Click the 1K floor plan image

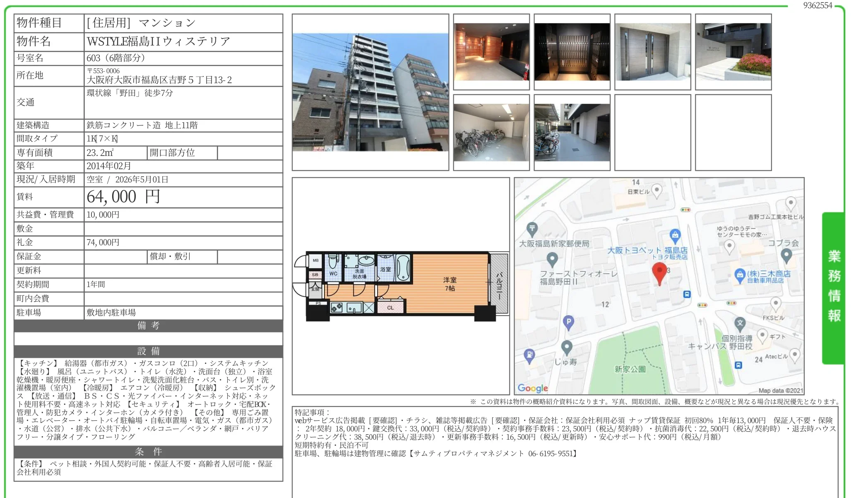(x=401, y=286)
